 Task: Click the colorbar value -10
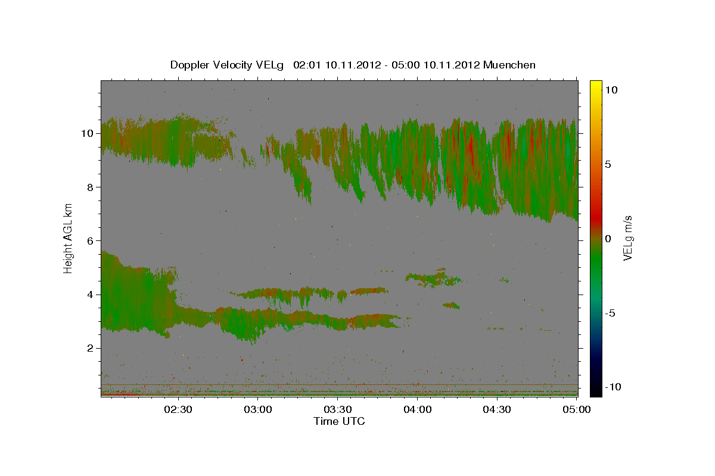[613, 387]
